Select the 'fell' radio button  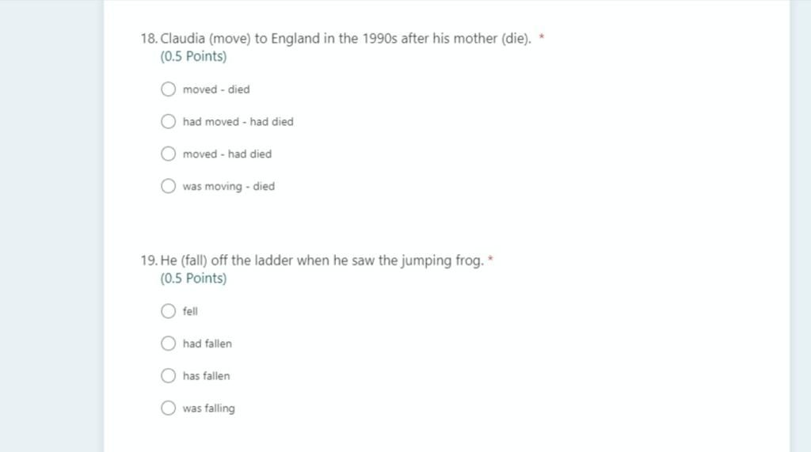pos(168,311)
